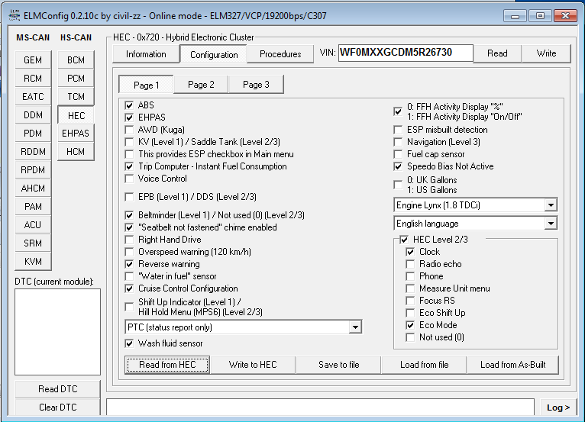Click Load from As-Built button
This screenshot has height=422, width=585.
click(512, 365)
